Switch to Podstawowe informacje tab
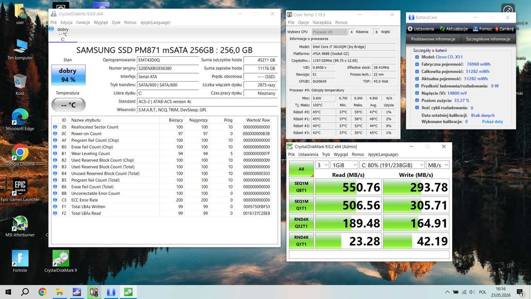Screen dimensions: 531x299 point(433,39)
